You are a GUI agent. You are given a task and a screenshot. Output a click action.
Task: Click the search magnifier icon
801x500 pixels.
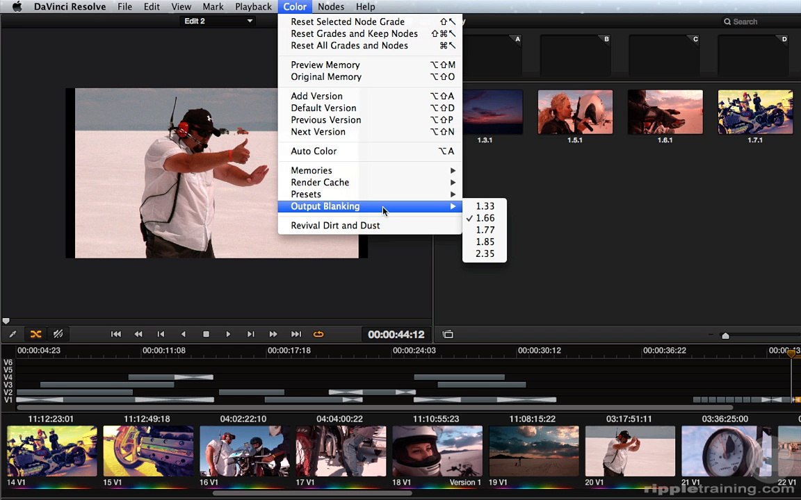click(727, 22)
